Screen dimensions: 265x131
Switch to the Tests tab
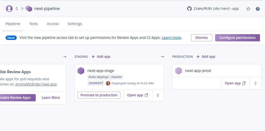coord(33,24)
